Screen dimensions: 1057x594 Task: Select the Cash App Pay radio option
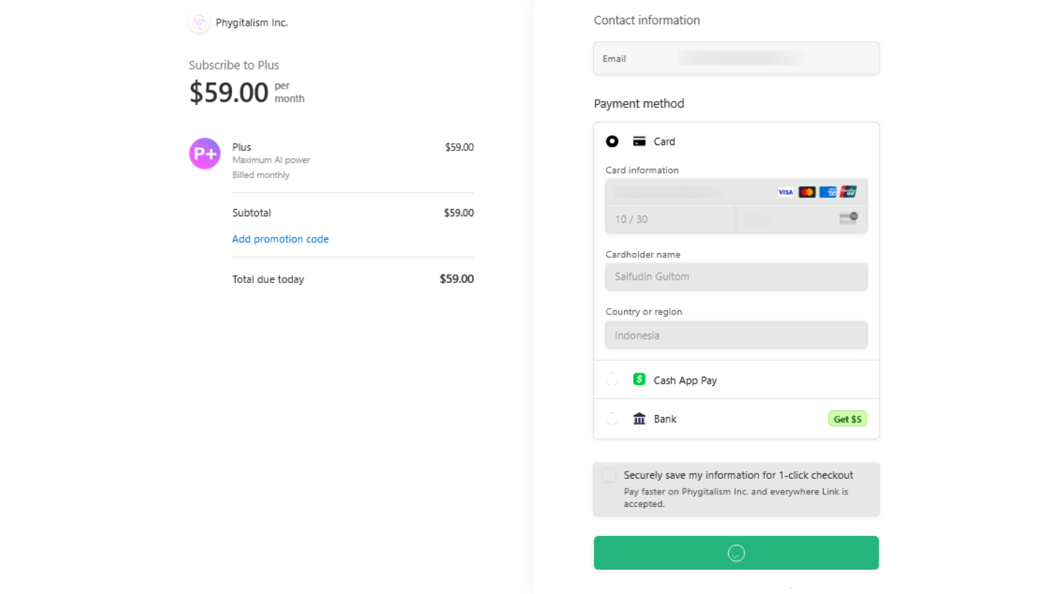tap(612, 380)
